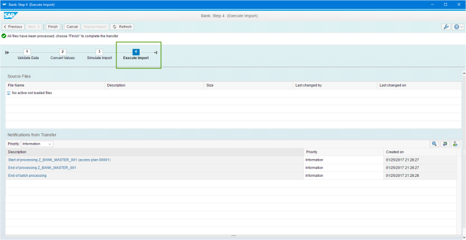
Task: Open the help question mark menu
Action: [458, 27]
